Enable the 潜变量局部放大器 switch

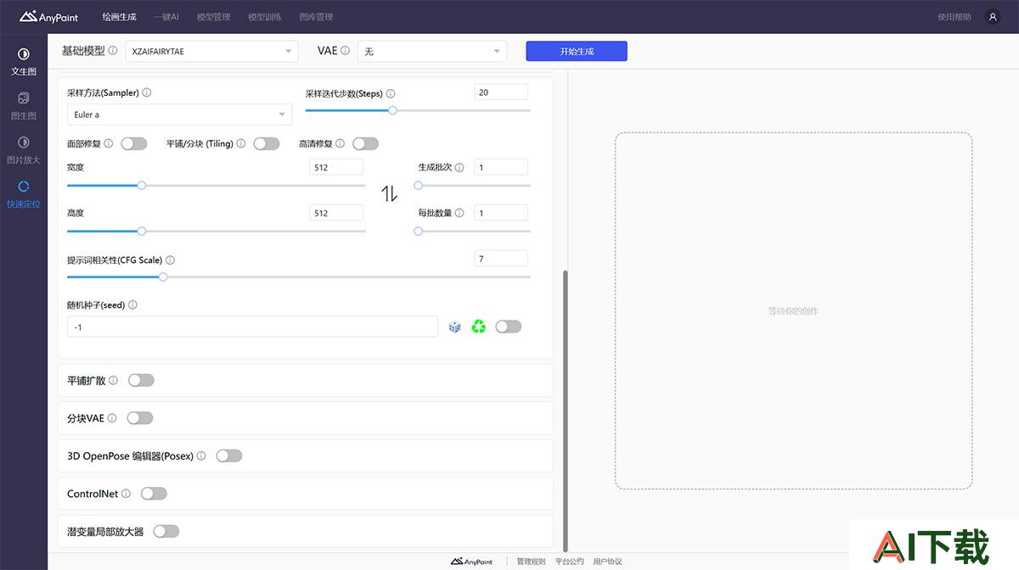[166, 532]
